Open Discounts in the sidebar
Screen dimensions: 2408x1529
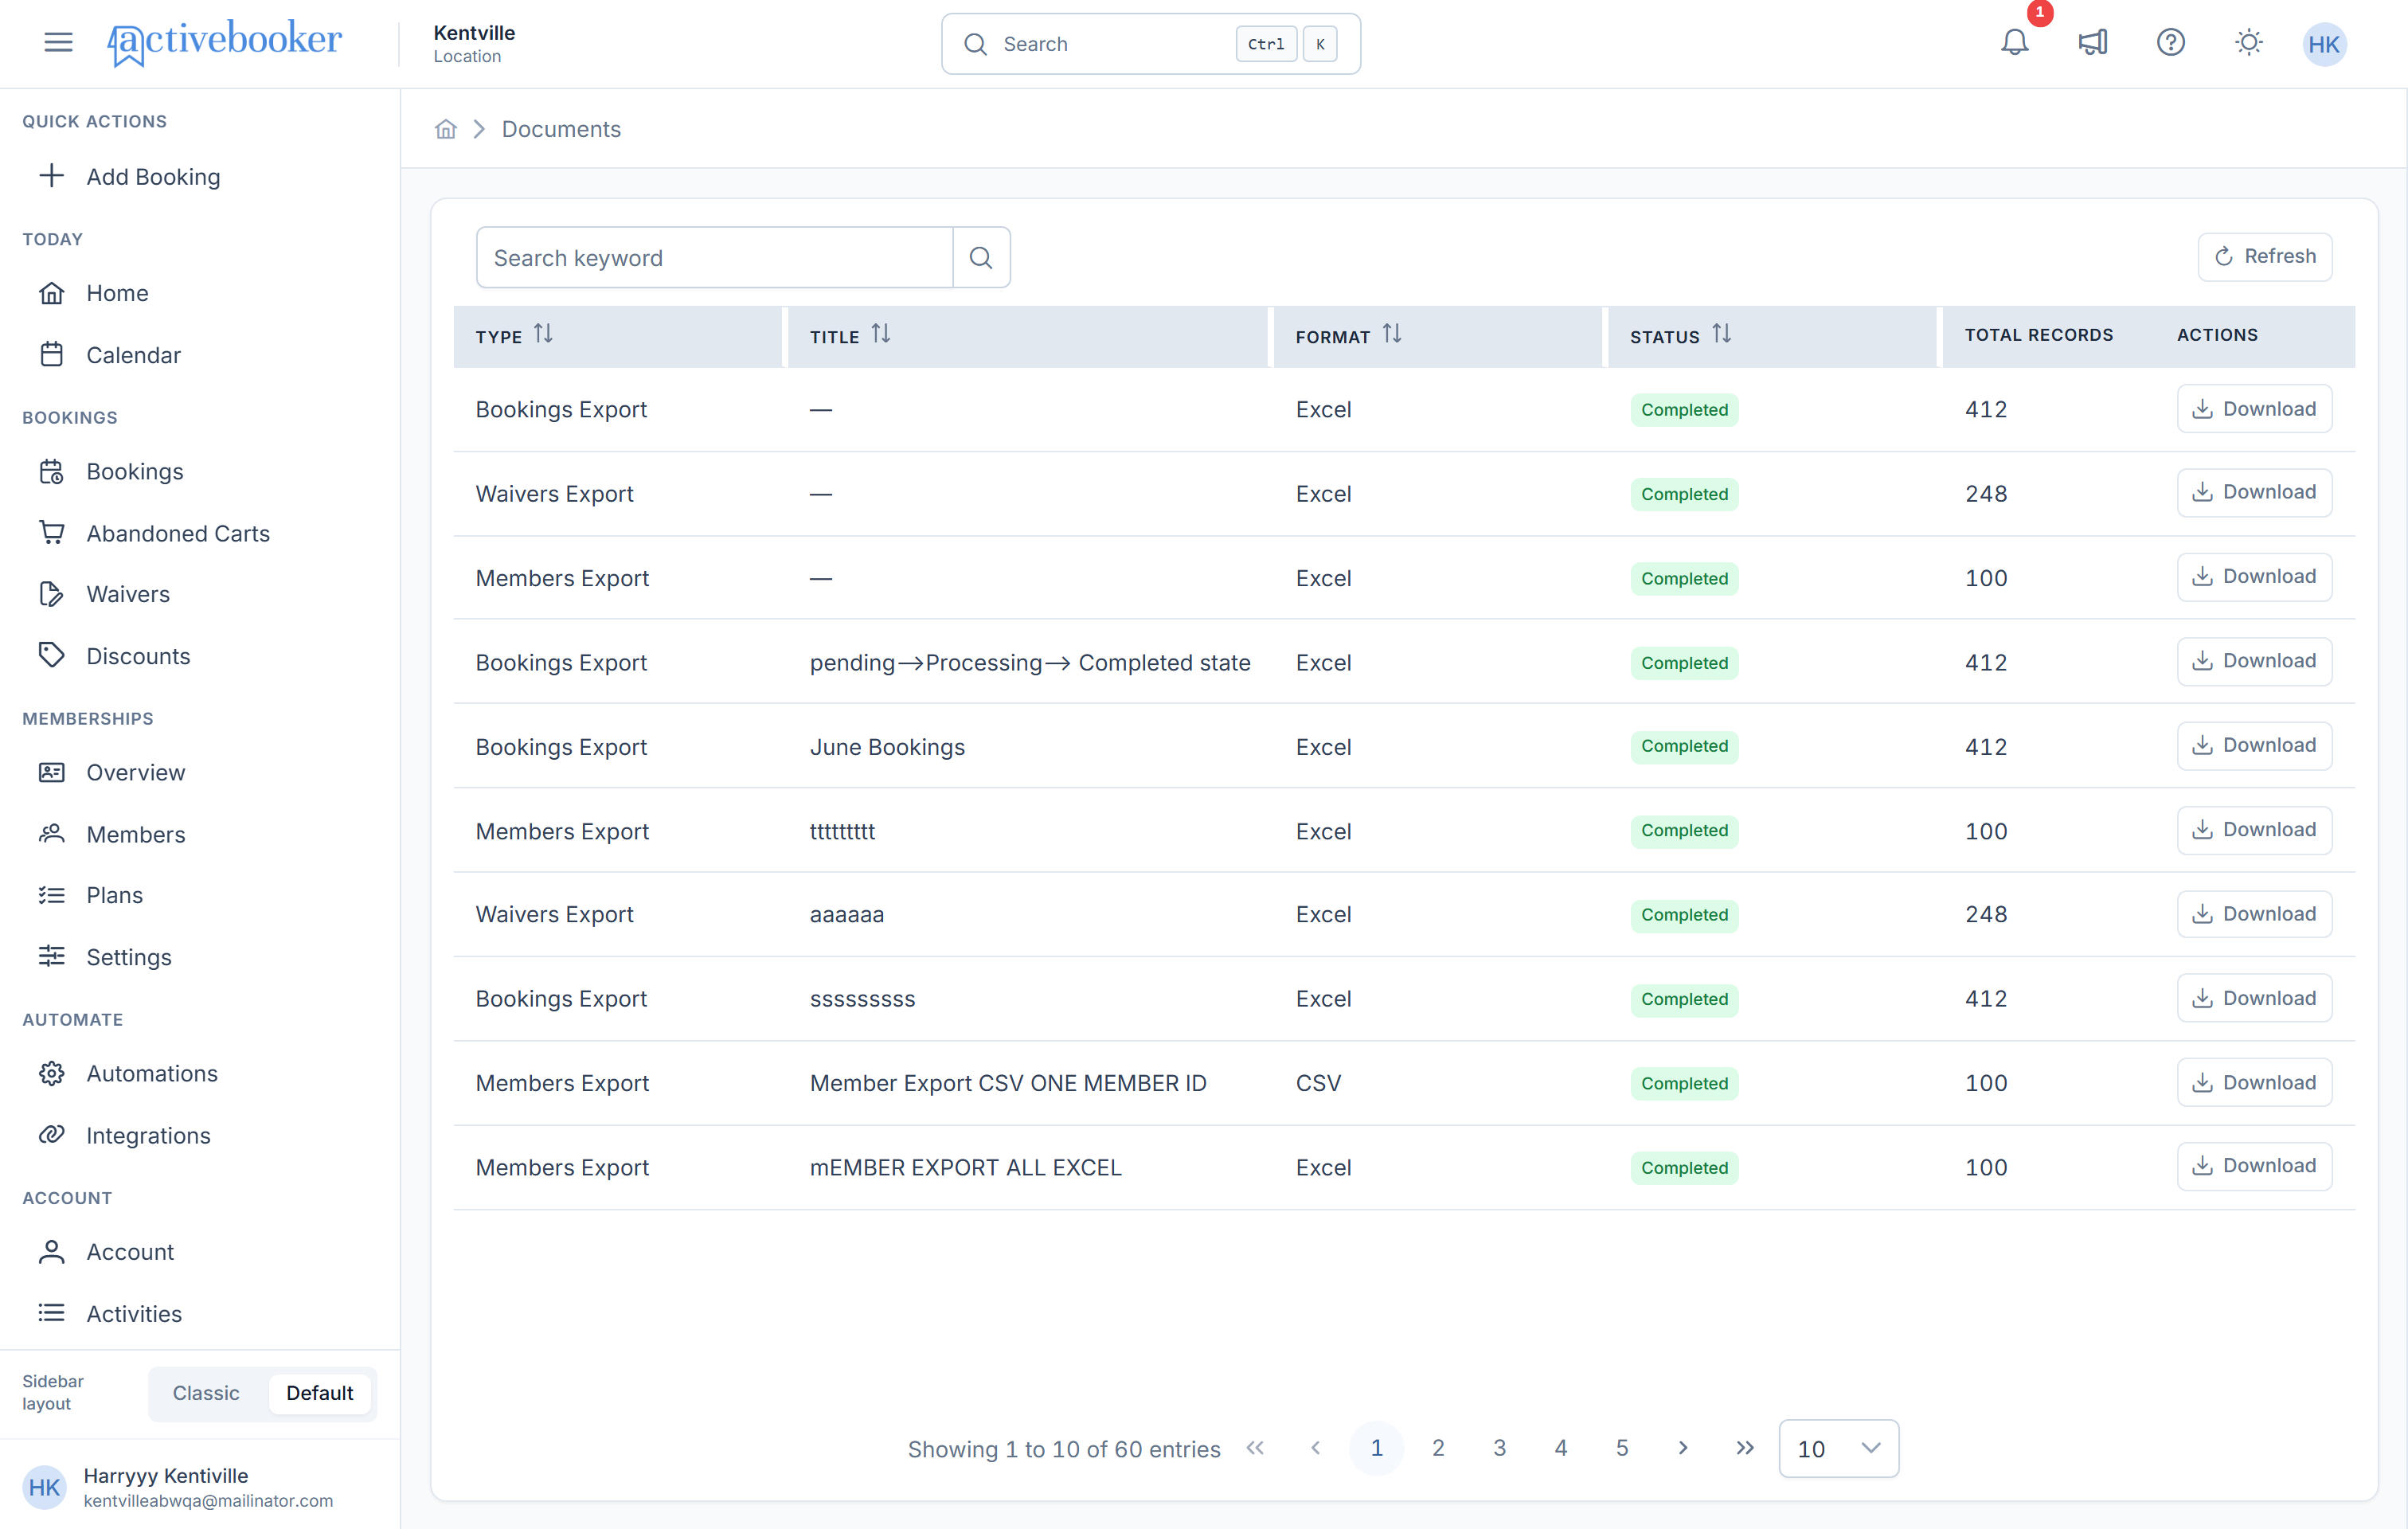click(x=115, y=656)
